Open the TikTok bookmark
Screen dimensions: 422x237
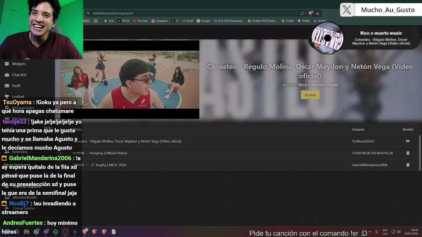pos(123,21)
